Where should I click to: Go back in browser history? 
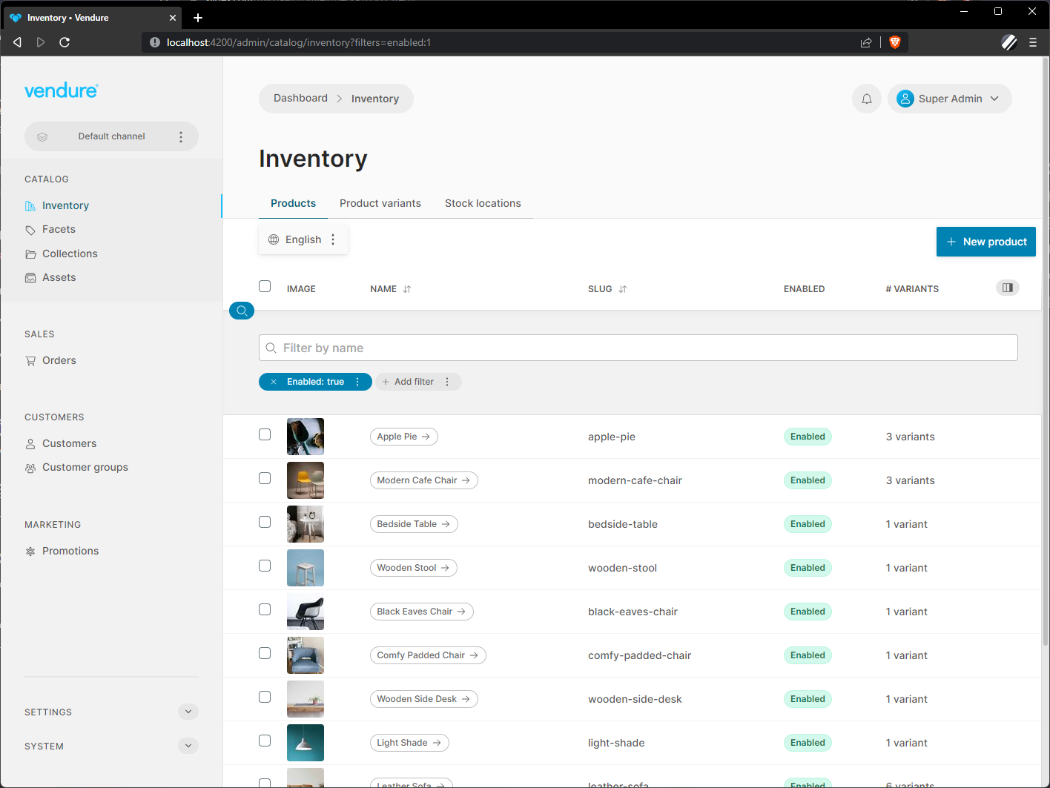(18, 42)
